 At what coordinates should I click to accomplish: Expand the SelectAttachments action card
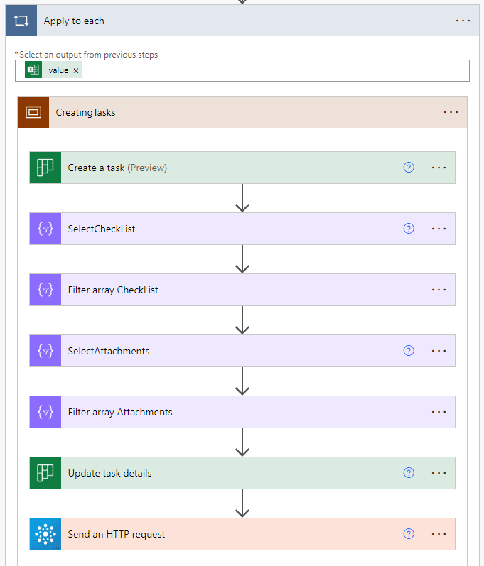pyautogui.click(x=213, y=351)
